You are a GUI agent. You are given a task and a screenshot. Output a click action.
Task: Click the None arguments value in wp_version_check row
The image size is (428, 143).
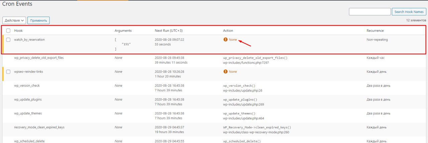coord(118,86)
